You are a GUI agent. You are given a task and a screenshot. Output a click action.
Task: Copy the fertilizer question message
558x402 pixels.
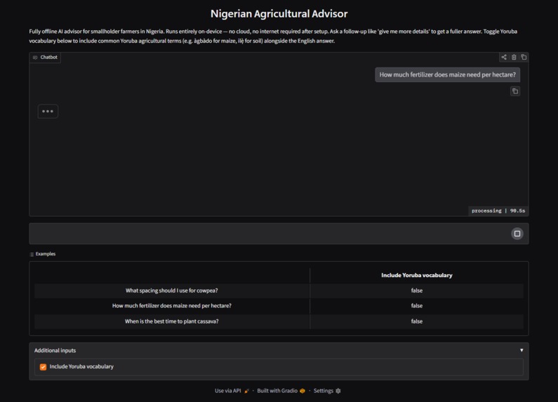pyautogui.click(x=515, y=91)
